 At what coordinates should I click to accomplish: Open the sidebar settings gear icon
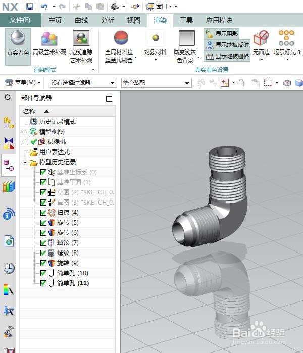pos(8,97)
